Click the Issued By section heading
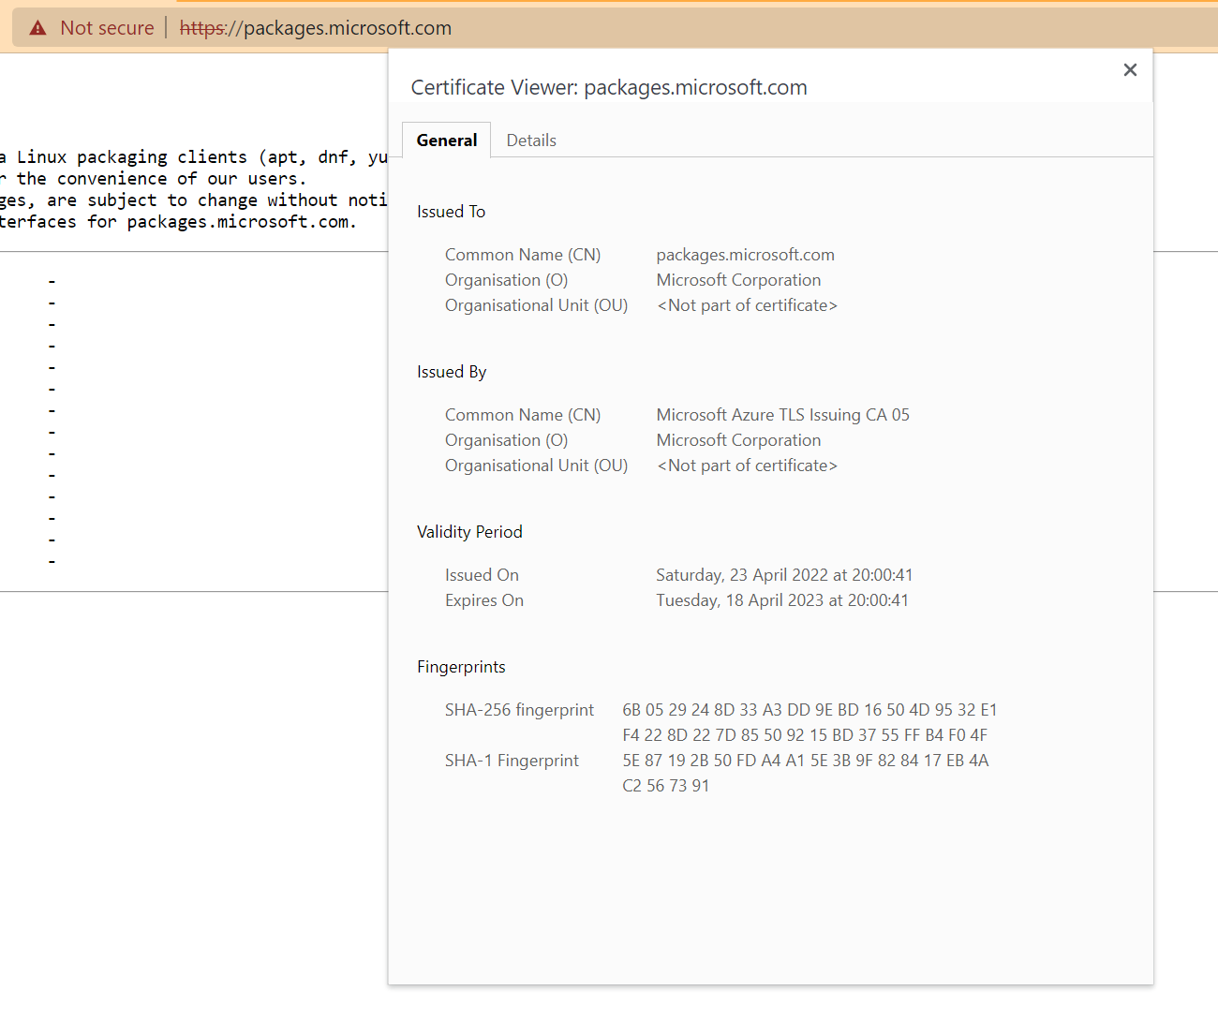Viewport: 1218px width, 1035px height. 452,371
